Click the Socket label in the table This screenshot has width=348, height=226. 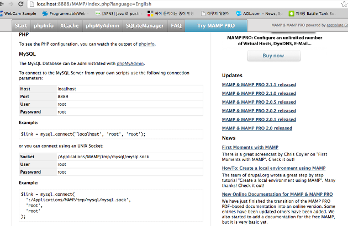[x=27, y=157]
